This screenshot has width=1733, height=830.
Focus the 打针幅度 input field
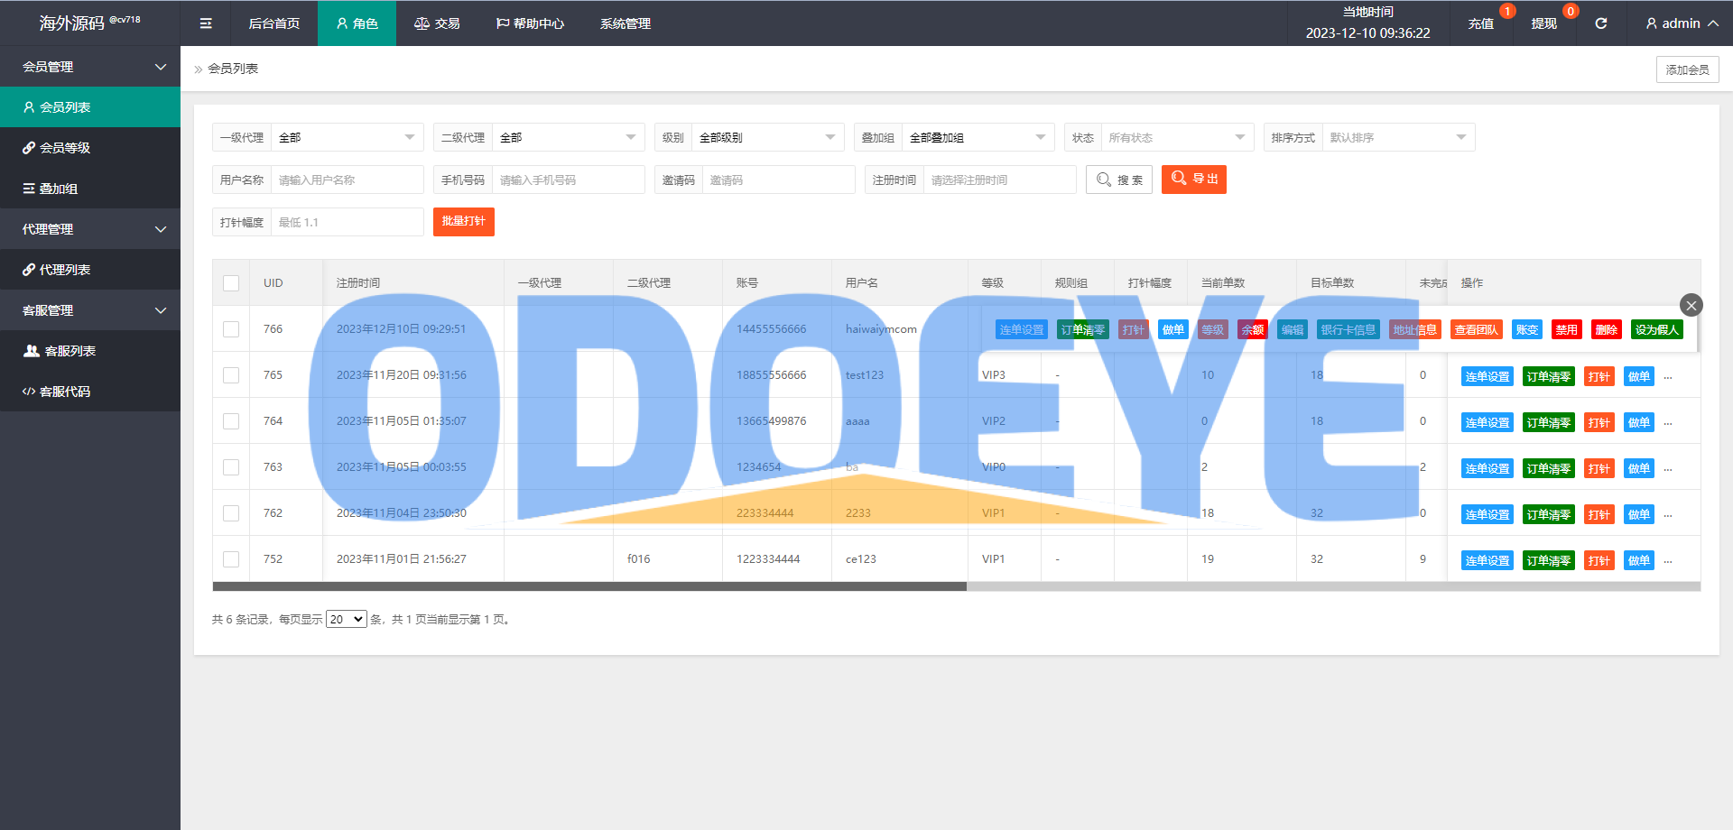tap(348, 222)
